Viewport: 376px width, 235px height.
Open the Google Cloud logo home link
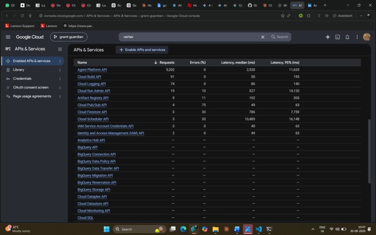point(30,37)
